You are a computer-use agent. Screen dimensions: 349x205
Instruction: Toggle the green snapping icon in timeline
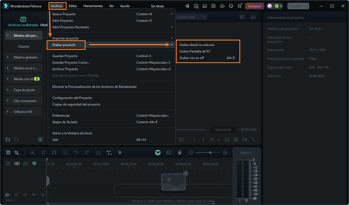tap(34, 163)
